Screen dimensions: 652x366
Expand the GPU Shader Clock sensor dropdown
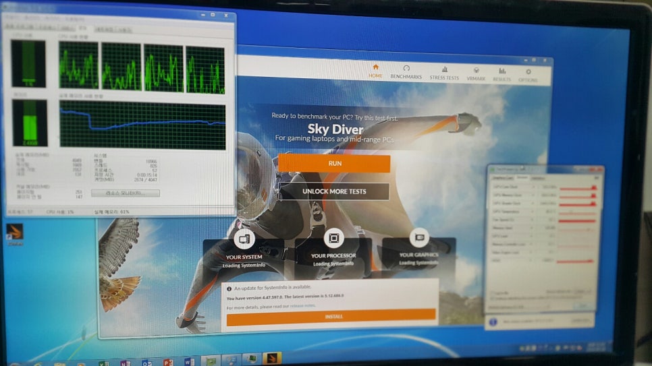(x=533, y=203)
